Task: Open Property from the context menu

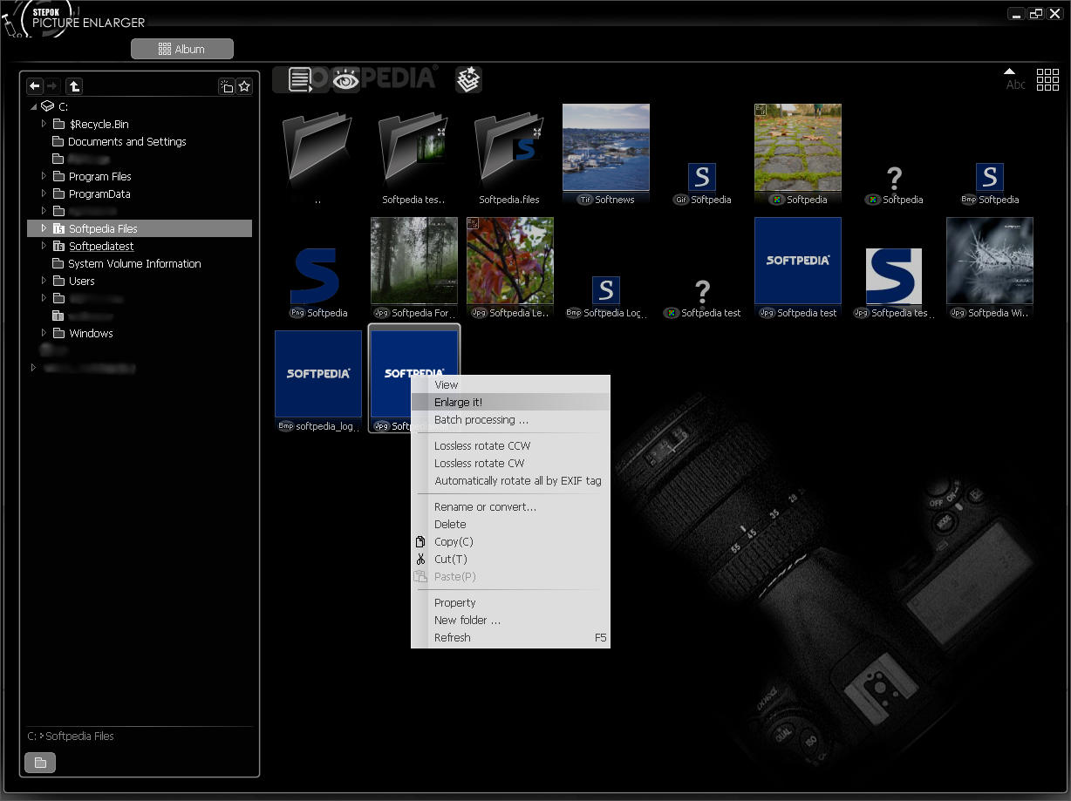Action: click(x=510, y=602)
